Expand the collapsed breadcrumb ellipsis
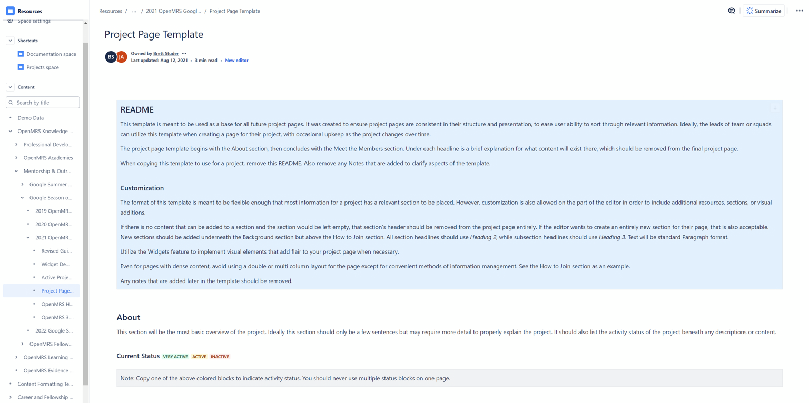809x403 pixels. pos(134,11)
